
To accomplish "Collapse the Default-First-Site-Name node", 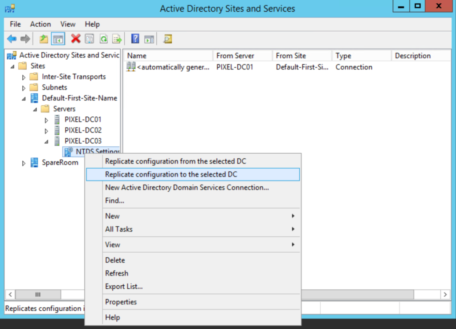I will [24, 98].
